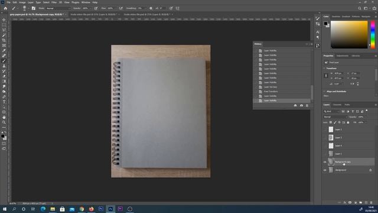Show Layer 1 visibility eye slot
This screenshot has width=378, height=213.
point(325,154)
